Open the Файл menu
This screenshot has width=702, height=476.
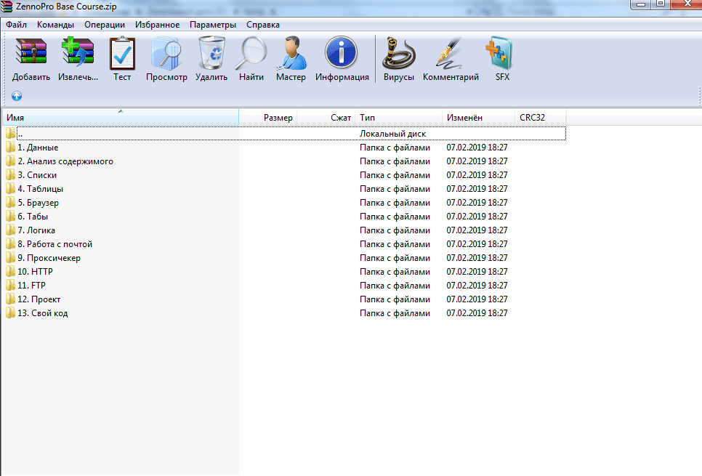tap(16, 25)
